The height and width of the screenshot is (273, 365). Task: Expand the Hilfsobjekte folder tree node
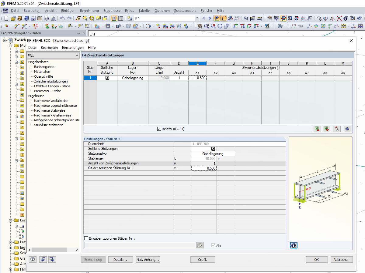[x=11, y=269]
